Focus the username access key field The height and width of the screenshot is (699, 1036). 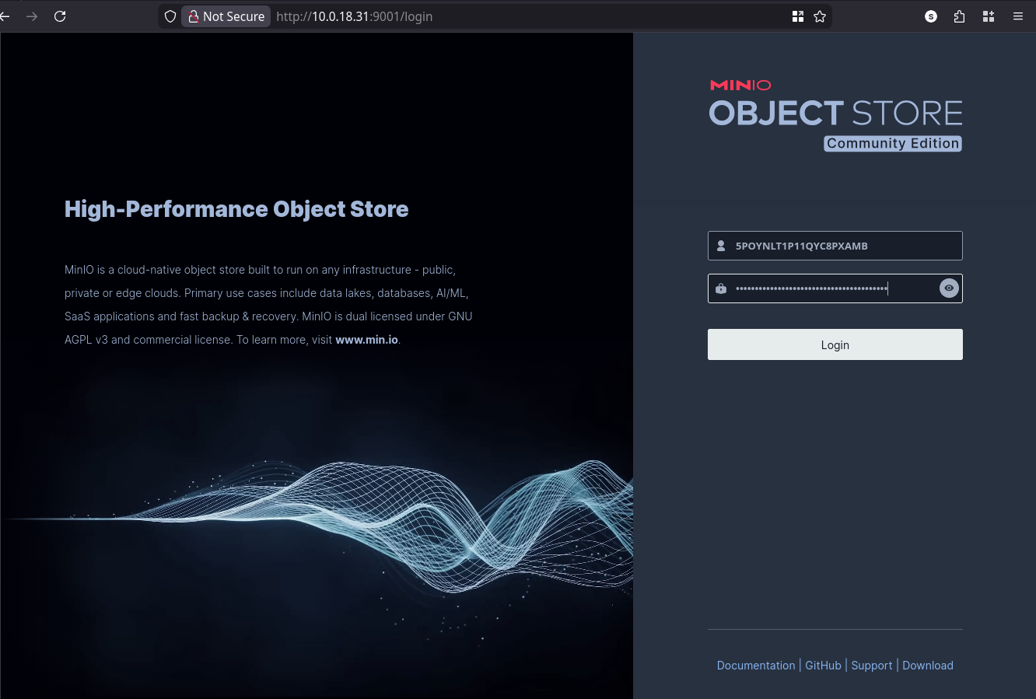click(840, 246)
